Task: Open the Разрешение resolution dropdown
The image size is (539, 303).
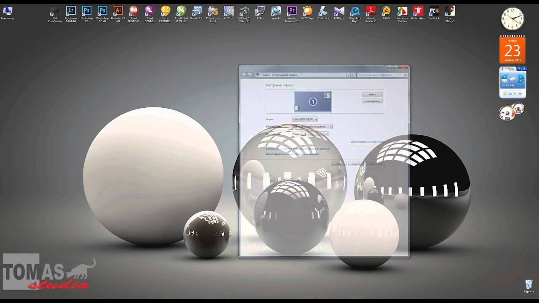Action: tap(312, 127)
